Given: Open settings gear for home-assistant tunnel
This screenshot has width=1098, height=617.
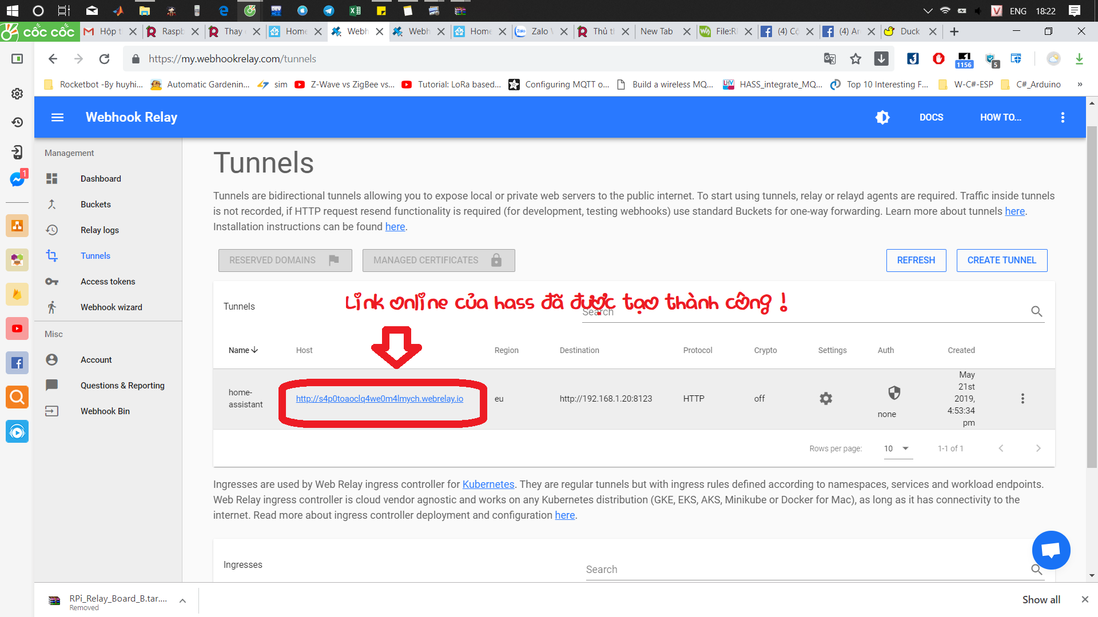Looking at the screenshot, I should 826,399.
